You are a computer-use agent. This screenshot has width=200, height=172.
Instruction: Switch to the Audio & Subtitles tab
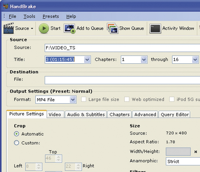tap(86, 114)
